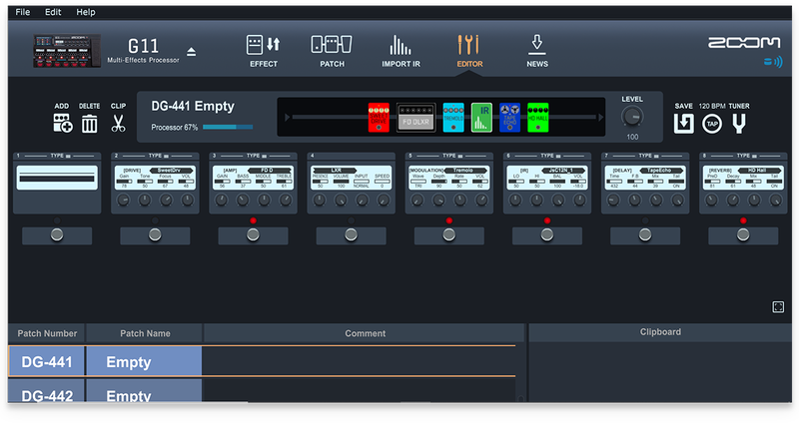Select the red Sweet Drive pedal in chain
This screenshot has height=436, width=799.
pyautogui.click(x=379, y=118)
